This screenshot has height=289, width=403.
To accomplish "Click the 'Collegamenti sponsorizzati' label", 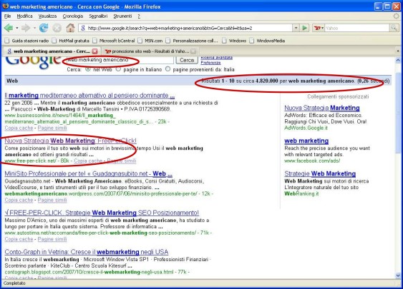I will point(338,96).
